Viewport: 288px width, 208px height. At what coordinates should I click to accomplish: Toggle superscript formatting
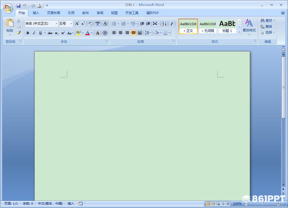click(x=63, y=33)
